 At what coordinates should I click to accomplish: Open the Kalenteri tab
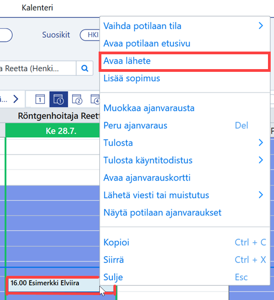tap(37, 8)
